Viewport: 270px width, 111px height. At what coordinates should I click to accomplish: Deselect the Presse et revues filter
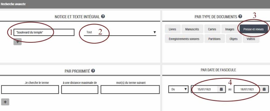pos(254,29)
